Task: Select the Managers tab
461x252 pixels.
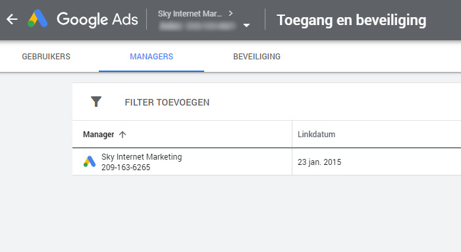Action: click(151, 57)
